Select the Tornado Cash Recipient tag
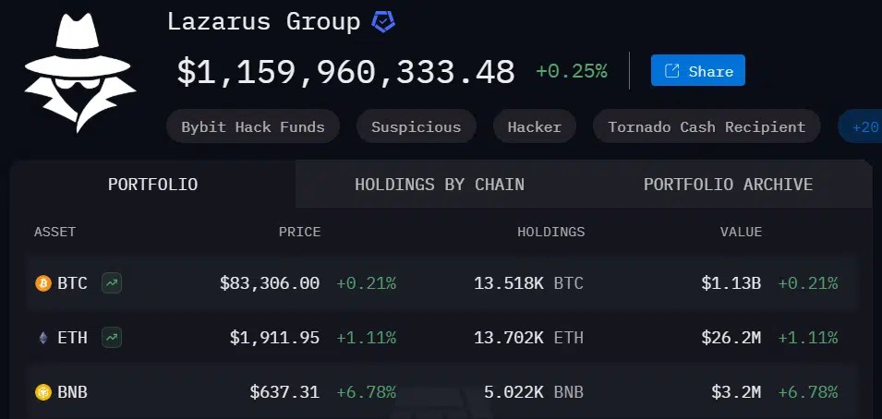The height and width of the screenshot is (419, 882). pyautogui.click(x=707, y=126)
